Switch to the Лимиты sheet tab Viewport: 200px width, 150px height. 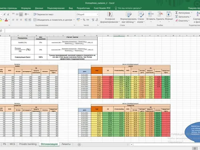[66, 144]
